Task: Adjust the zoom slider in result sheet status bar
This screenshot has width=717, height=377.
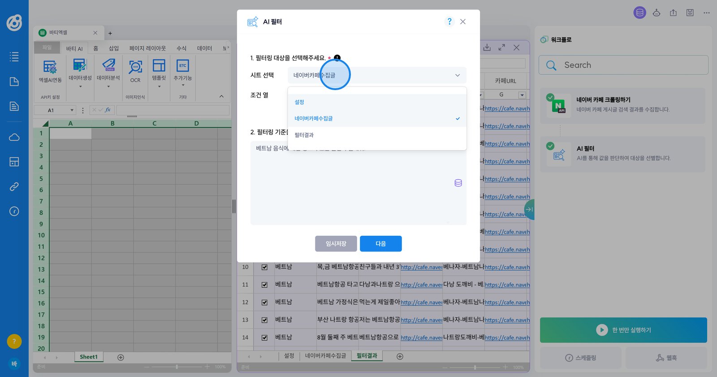Action: click(x=475, y=367)
